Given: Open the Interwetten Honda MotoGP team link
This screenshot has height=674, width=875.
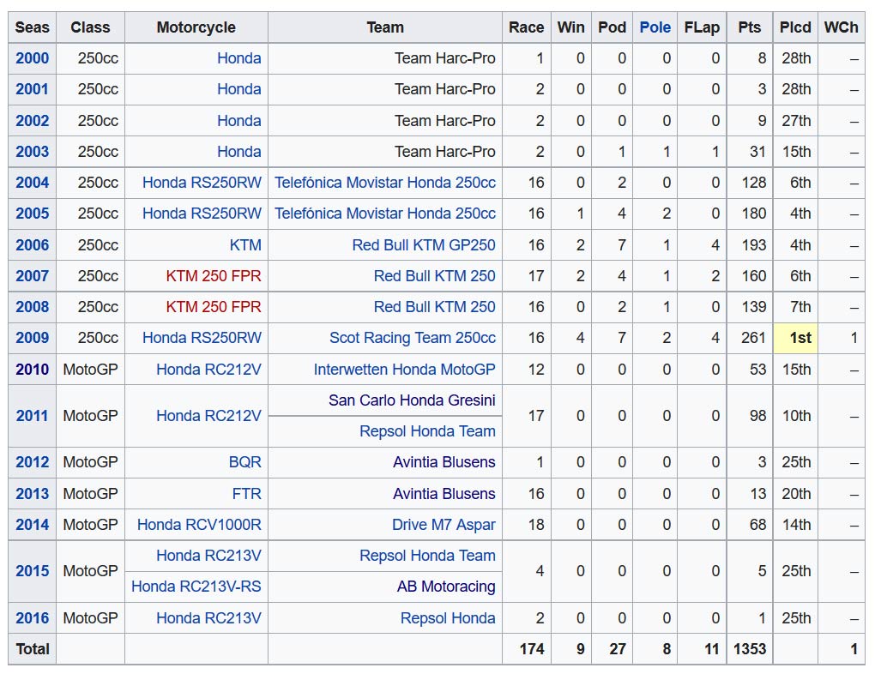Looking at the screenshot, I should click(x=405, y=370).
